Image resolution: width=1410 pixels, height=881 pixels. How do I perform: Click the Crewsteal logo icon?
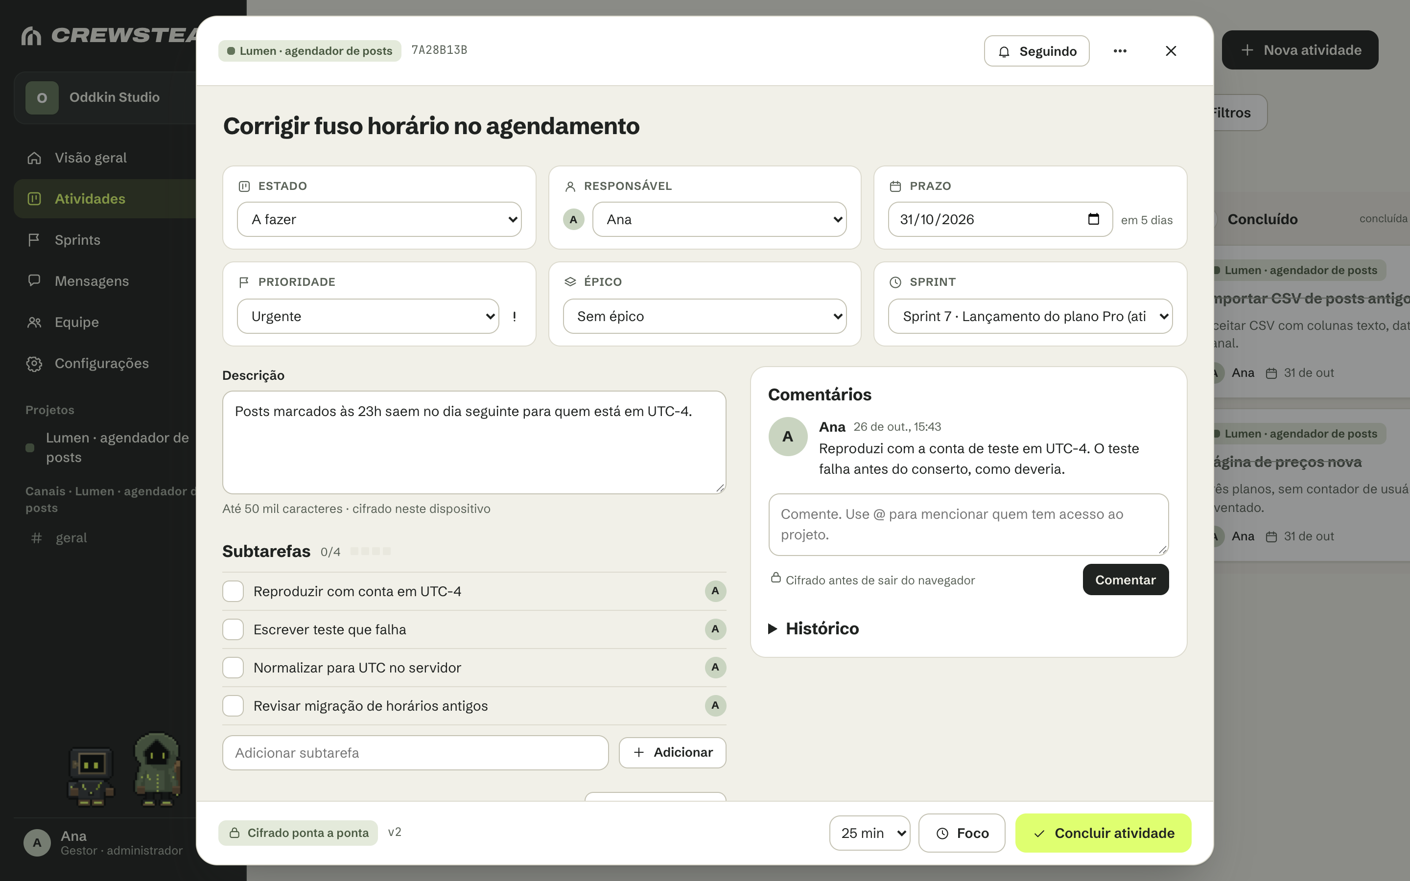pos(31,36)
